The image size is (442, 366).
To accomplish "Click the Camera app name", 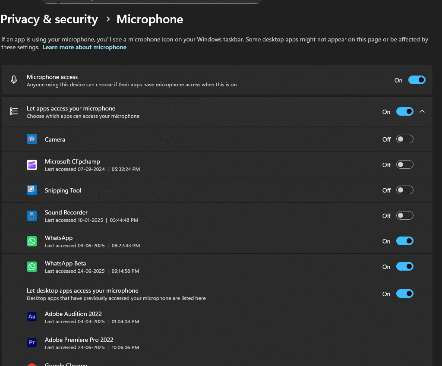I will pyautogui.click(x=55, y=139).
